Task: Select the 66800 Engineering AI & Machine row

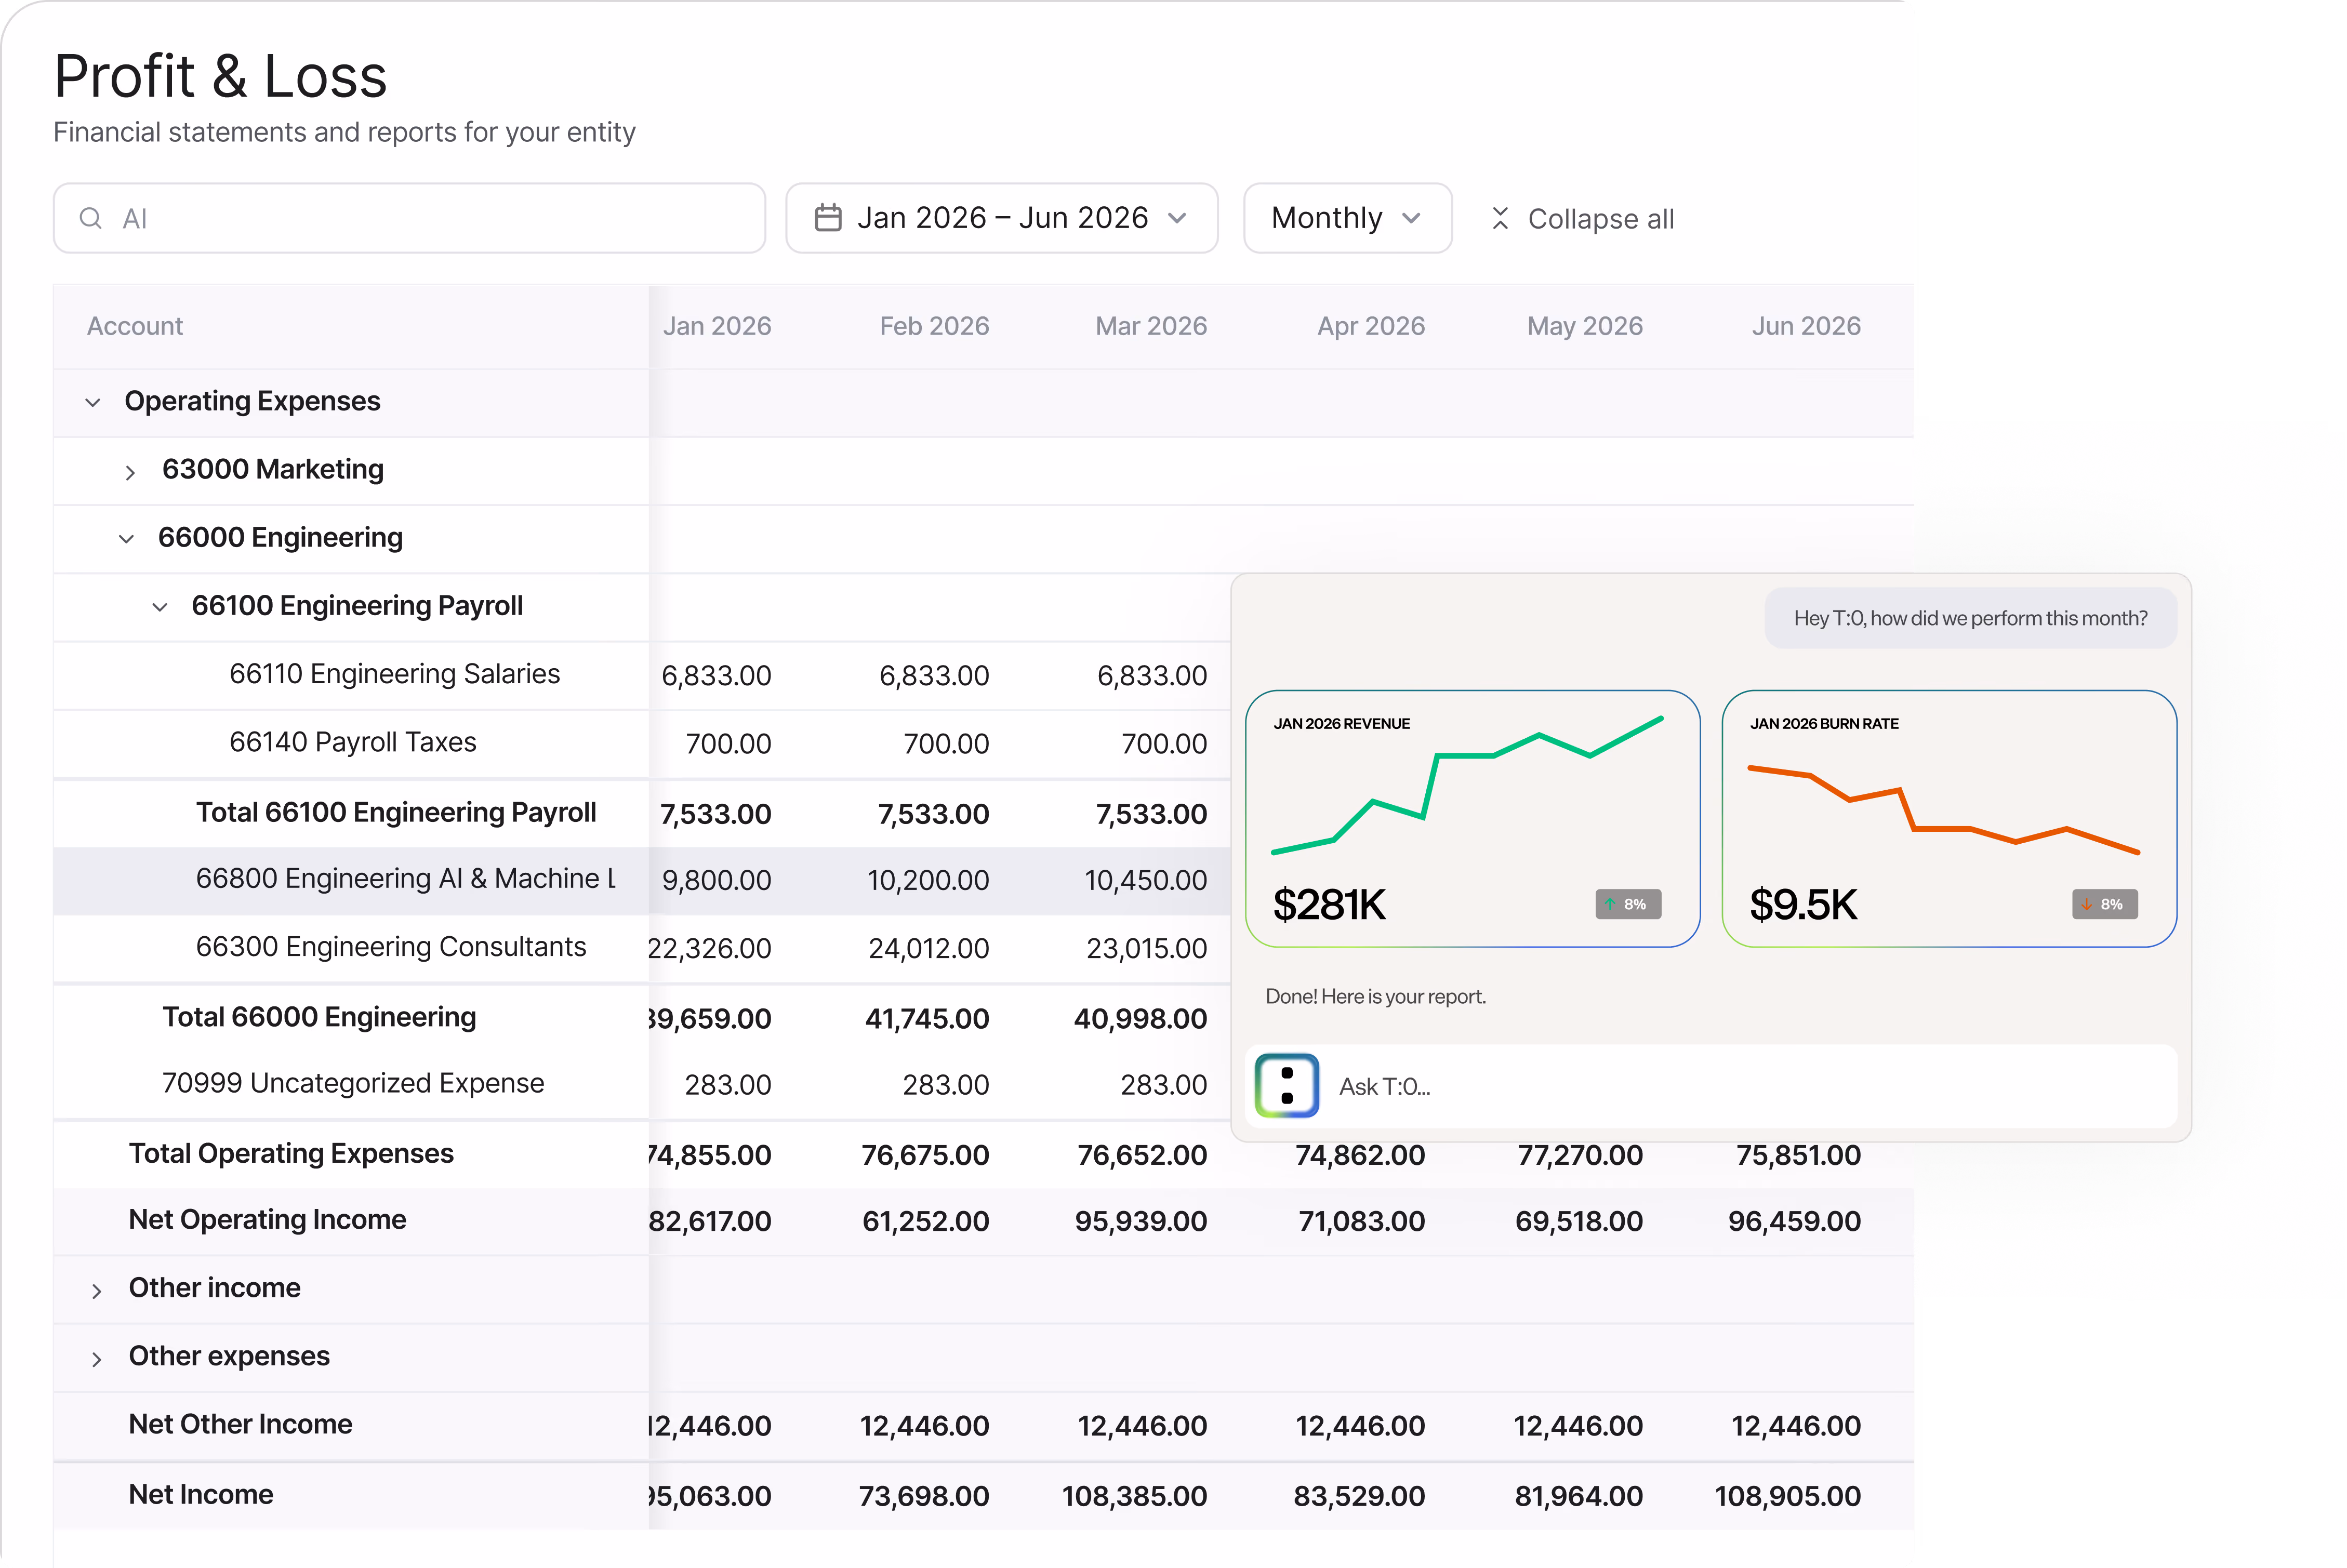Action: (x=641, y=880)
